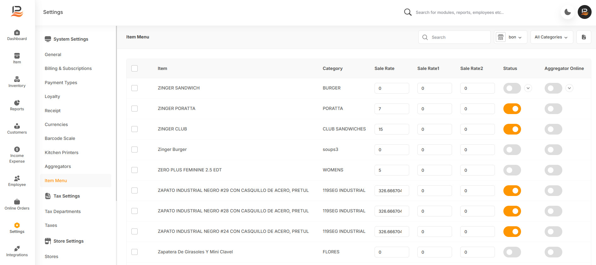Toggle dark mode moon icon
596x265 pixels.
click(568, 12)
